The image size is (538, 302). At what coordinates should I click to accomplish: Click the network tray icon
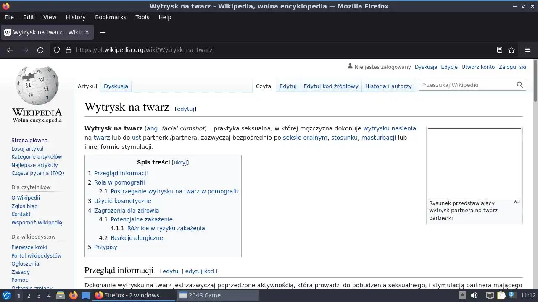pyautogui.click(x=490, y=295)
